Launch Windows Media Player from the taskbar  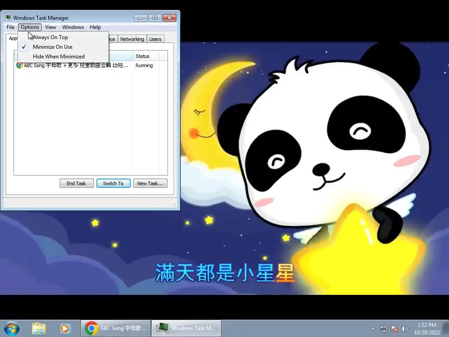tap(65, 328)
